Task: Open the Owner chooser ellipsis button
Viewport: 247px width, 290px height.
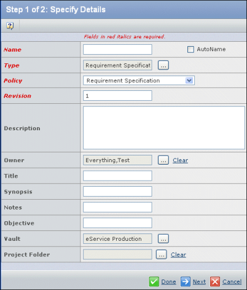Action: (163, 160)
